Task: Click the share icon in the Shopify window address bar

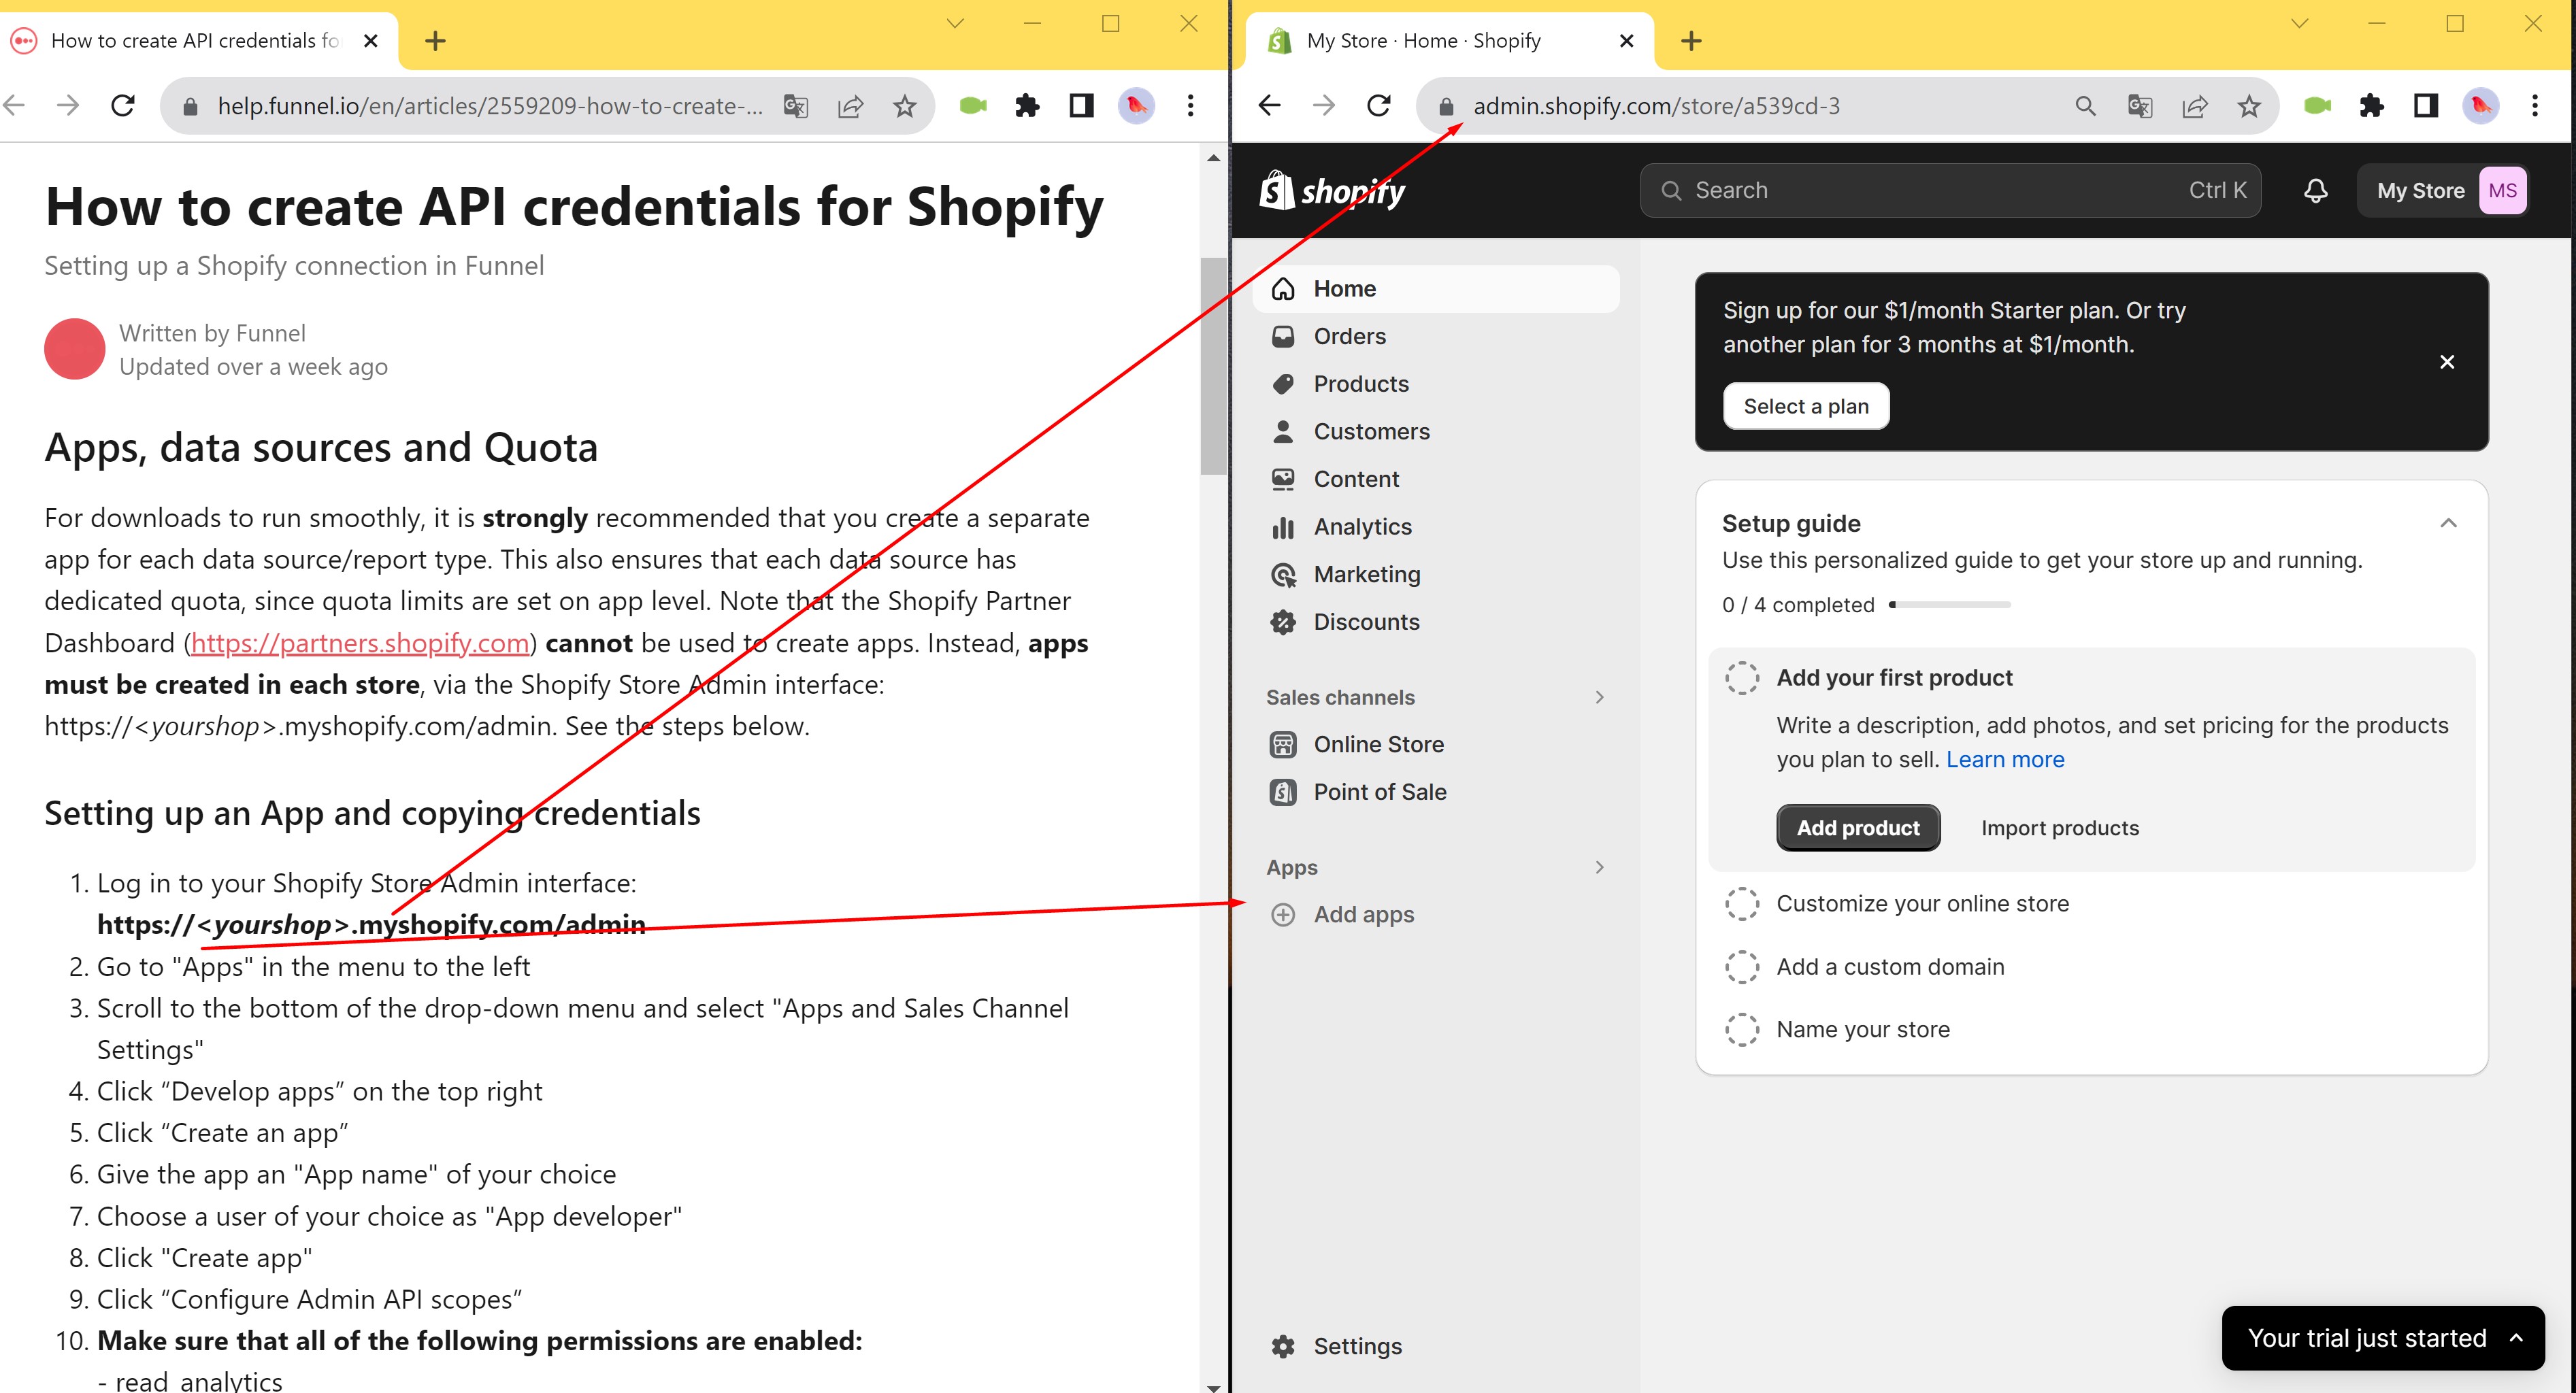Action: [2194, 105]
